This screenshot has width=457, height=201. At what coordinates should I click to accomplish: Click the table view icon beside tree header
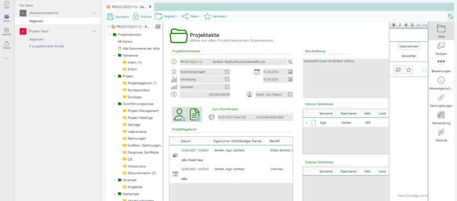point(158,26)
